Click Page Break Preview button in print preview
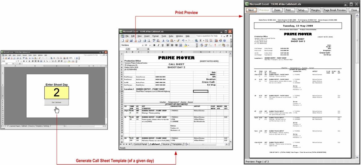 click(334, 10)
